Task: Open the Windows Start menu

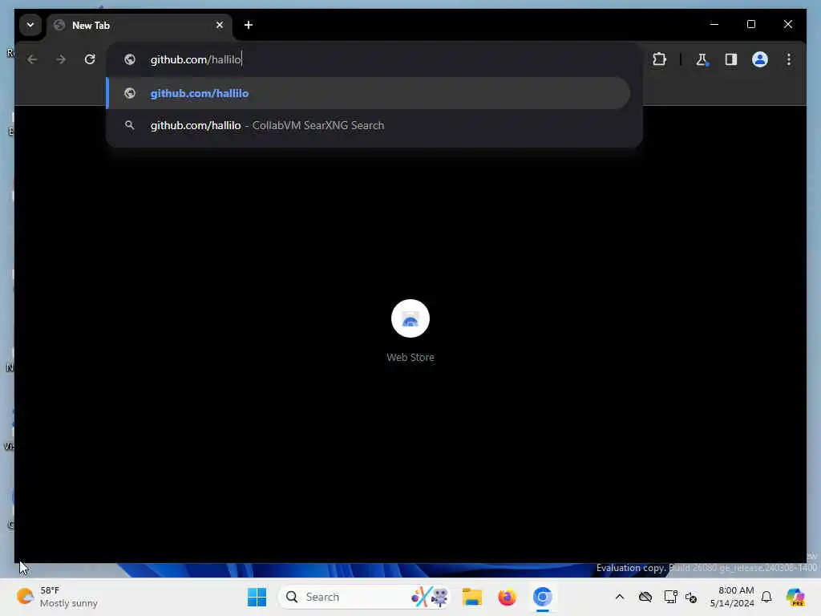Action: (x=257, y=597)
